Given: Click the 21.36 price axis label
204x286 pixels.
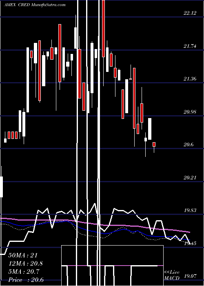Looking at the screenshot, I should [190, 79].
